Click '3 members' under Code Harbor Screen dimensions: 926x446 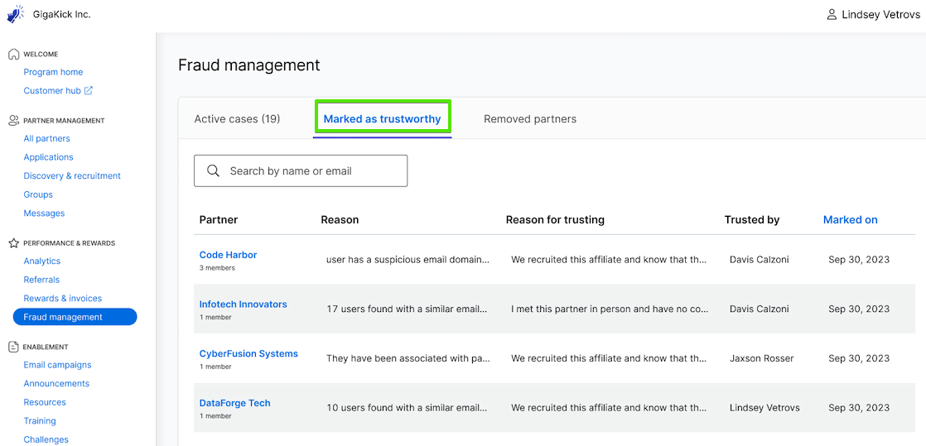[217, 268]
